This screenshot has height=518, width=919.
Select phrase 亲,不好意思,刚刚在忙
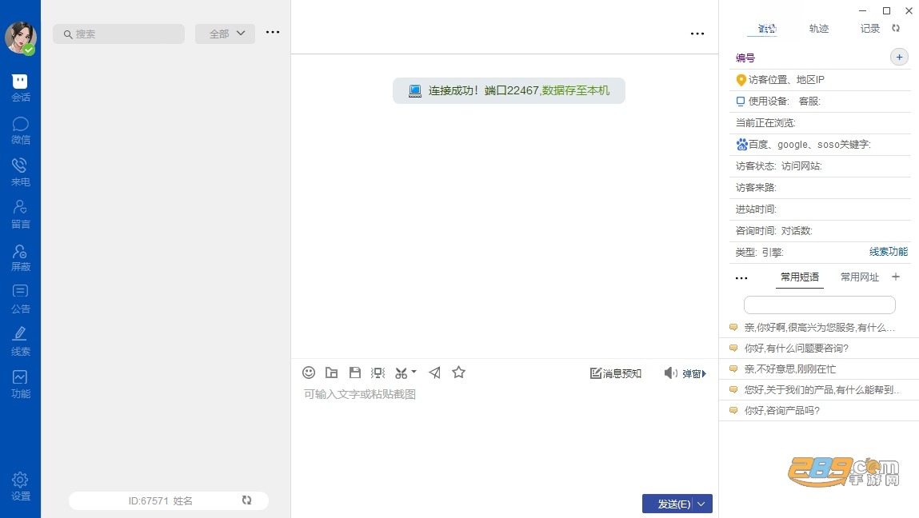click(x=819, y=369)
